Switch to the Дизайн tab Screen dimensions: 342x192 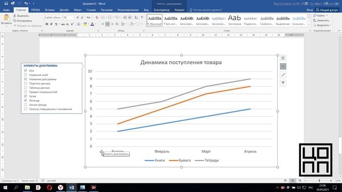tap(64, 10)
